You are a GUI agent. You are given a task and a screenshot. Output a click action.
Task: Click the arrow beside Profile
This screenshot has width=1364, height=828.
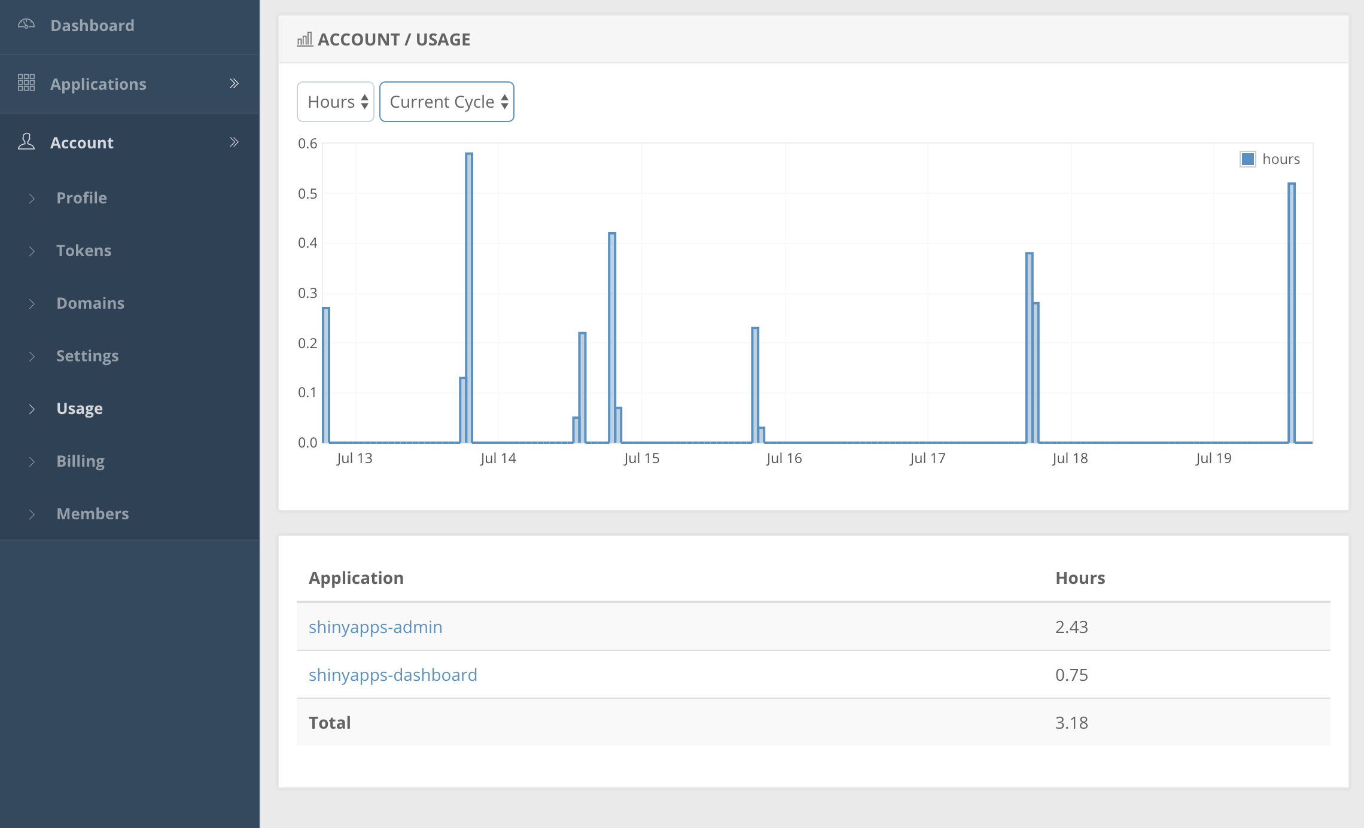(x=32, y=198)
